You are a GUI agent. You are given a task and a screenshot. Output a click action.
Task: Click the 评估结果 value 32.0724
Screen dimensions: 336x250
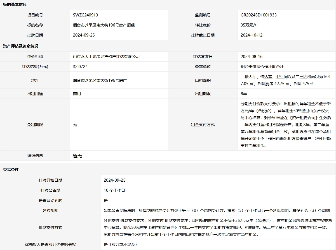[x=82, y=67]
